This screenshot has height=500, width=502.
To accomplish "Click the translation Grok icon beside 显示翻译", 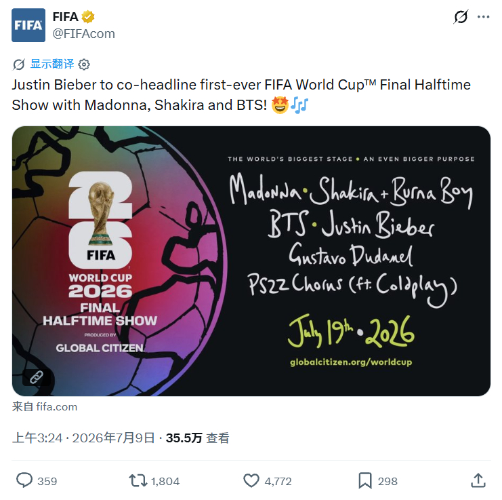I will 18,64.
